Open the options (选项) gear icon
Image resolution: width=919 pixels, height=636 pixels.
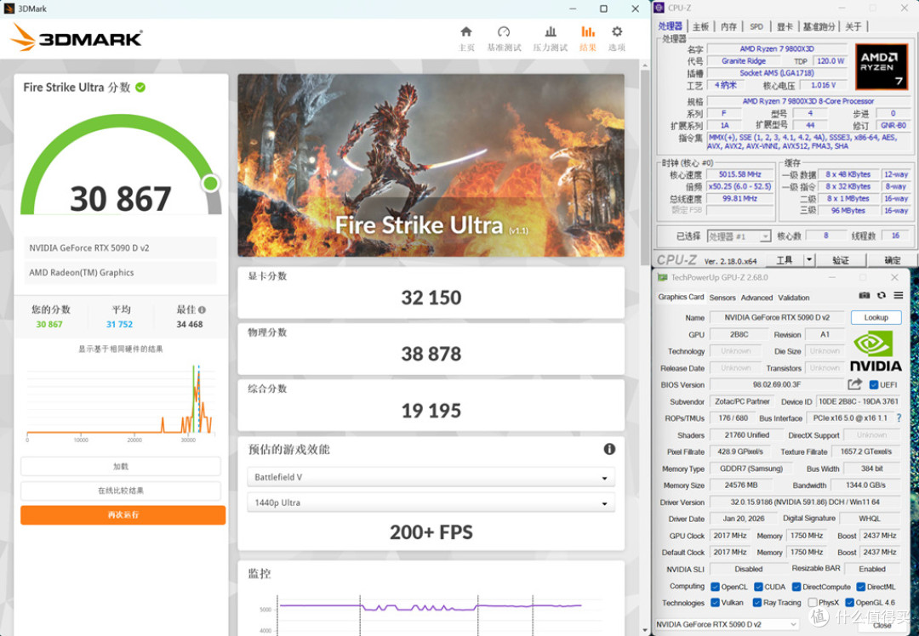(x=617, y=32)
